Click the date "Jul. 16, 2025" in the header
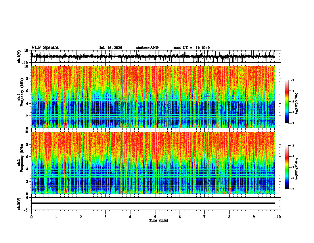 (111, 48)
